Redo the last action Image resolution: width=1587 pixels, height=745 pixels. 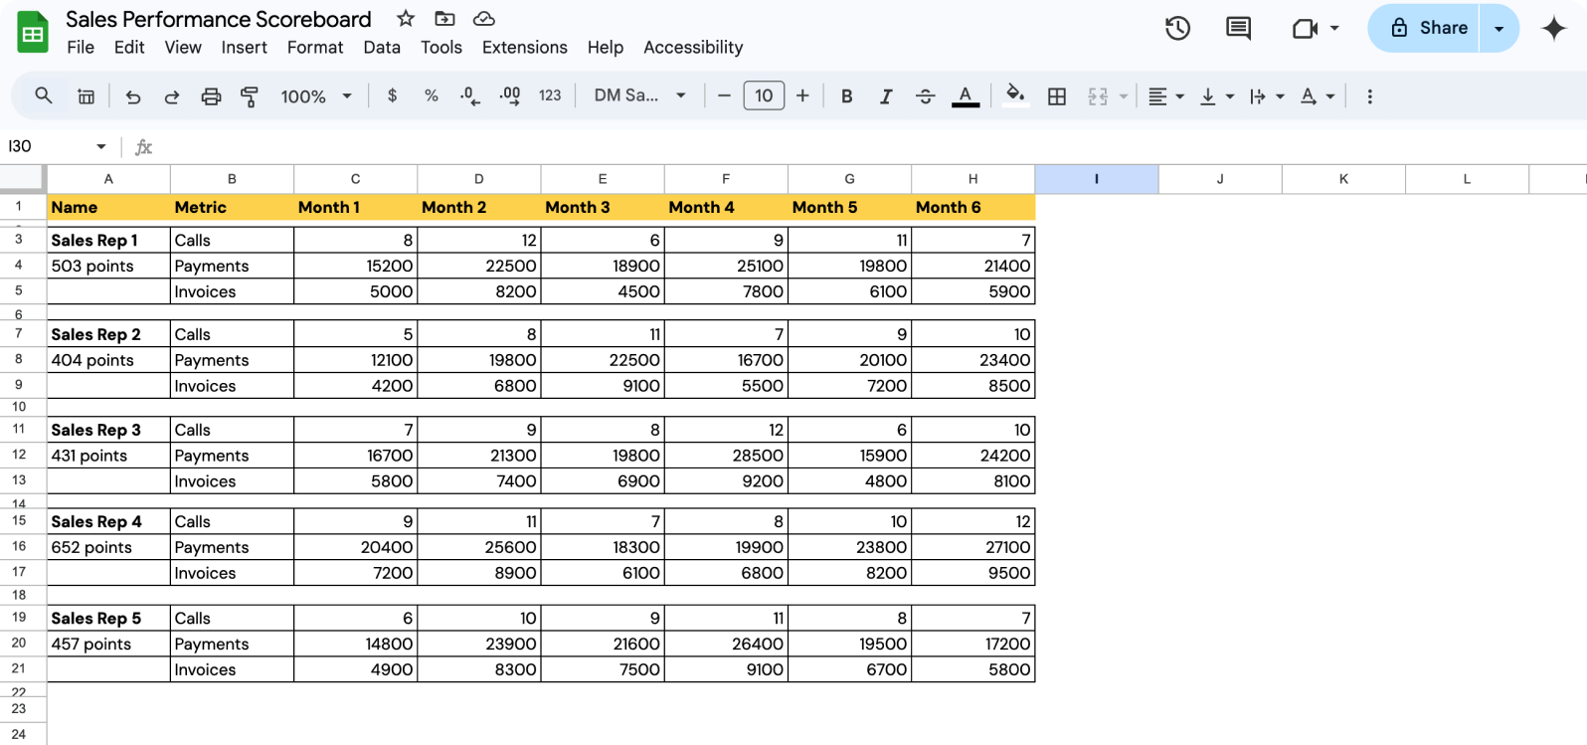coord(171,96)
